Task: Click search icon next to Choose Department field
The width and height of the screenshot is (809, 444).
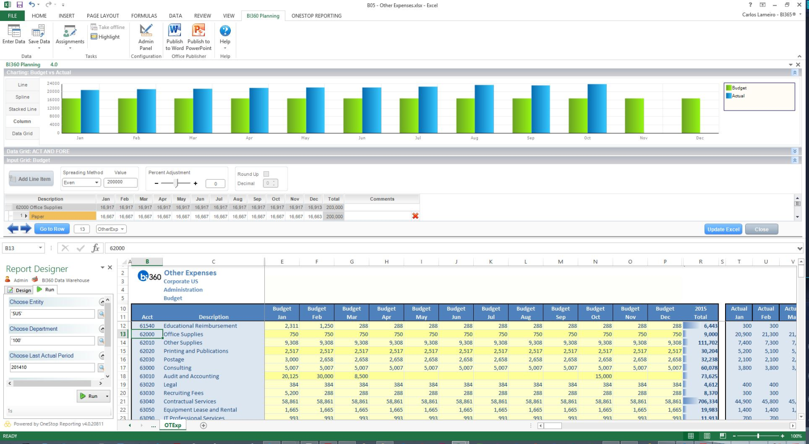Action: click(x=101, y=341)
